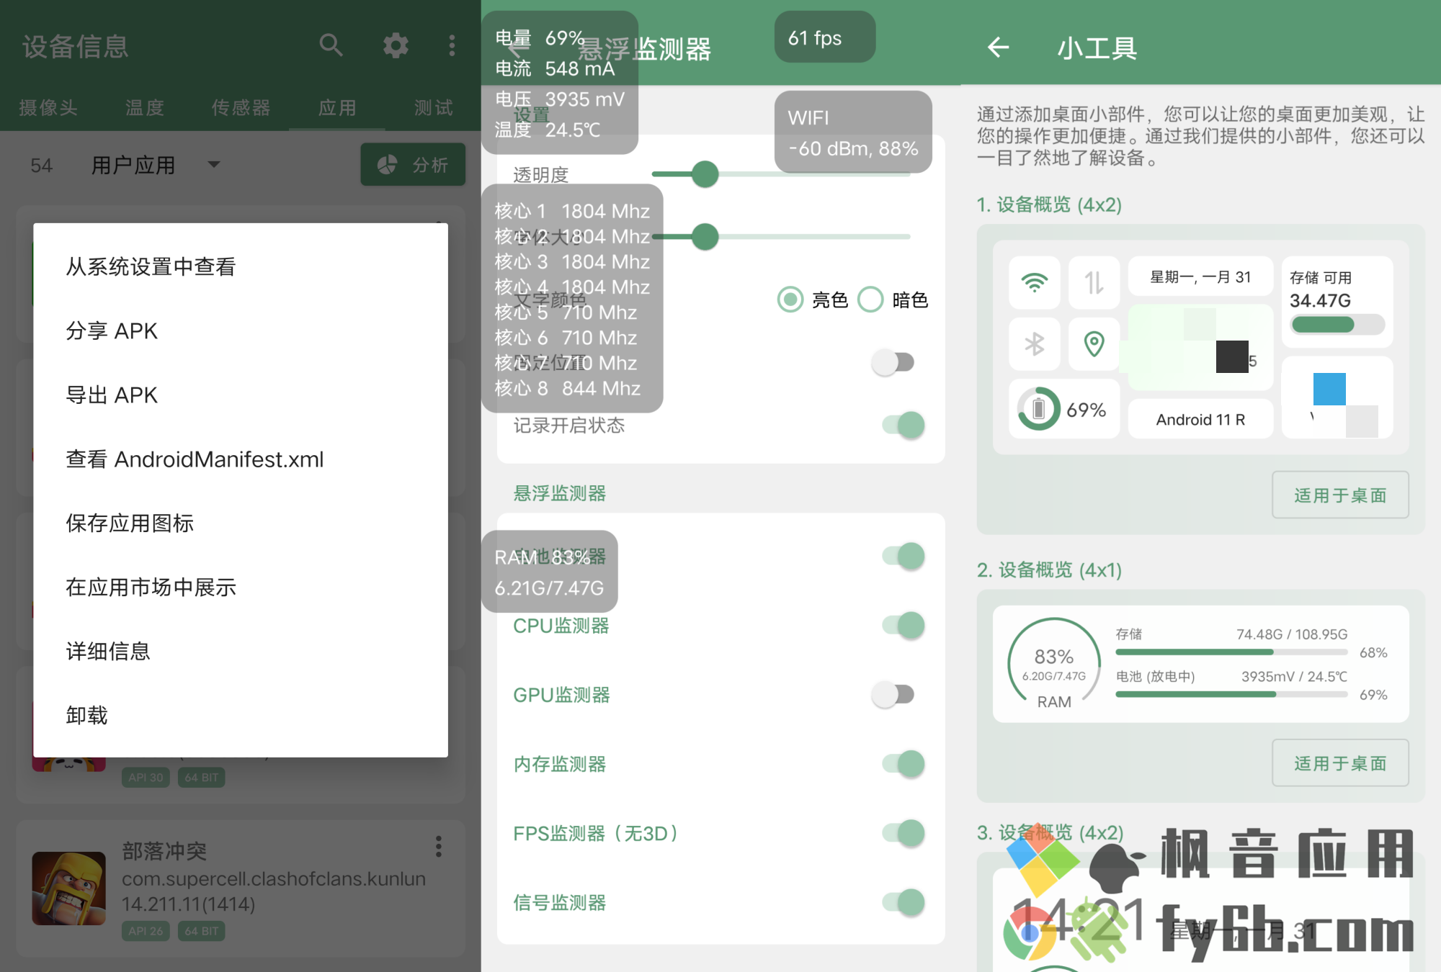Tap the WIFI signal floating overlay
The width and height of the screenshot is (1441, 972).
(853, 132)
